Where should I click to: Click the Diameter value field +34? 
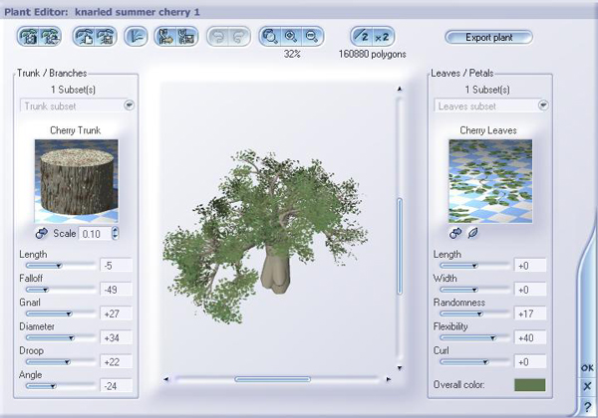(x=117, y=337)
